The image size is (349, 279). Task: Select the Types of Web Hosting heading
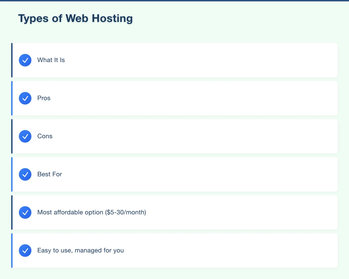coord(75,18)
